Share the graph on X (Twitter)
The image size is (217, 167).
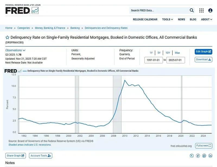[192, 156]
